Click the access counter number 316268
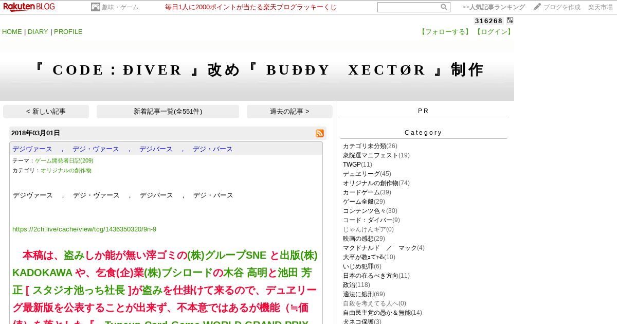Image resolution: width=617 pixels, height=324 pixels. coord(488,21)
